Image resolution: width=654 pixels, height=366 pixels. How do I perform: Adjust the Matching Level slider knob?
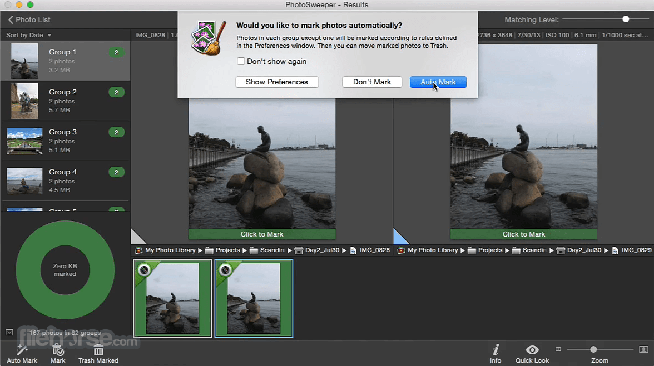[626, 19]
